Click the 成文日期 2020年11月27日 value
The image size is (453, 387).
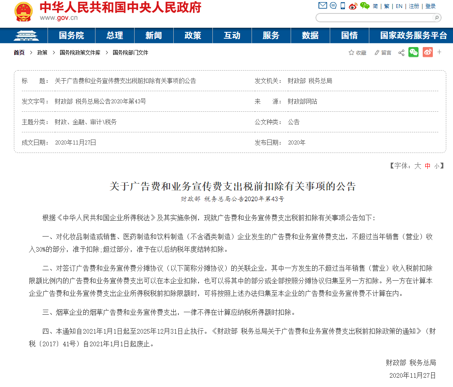[75, 142]
